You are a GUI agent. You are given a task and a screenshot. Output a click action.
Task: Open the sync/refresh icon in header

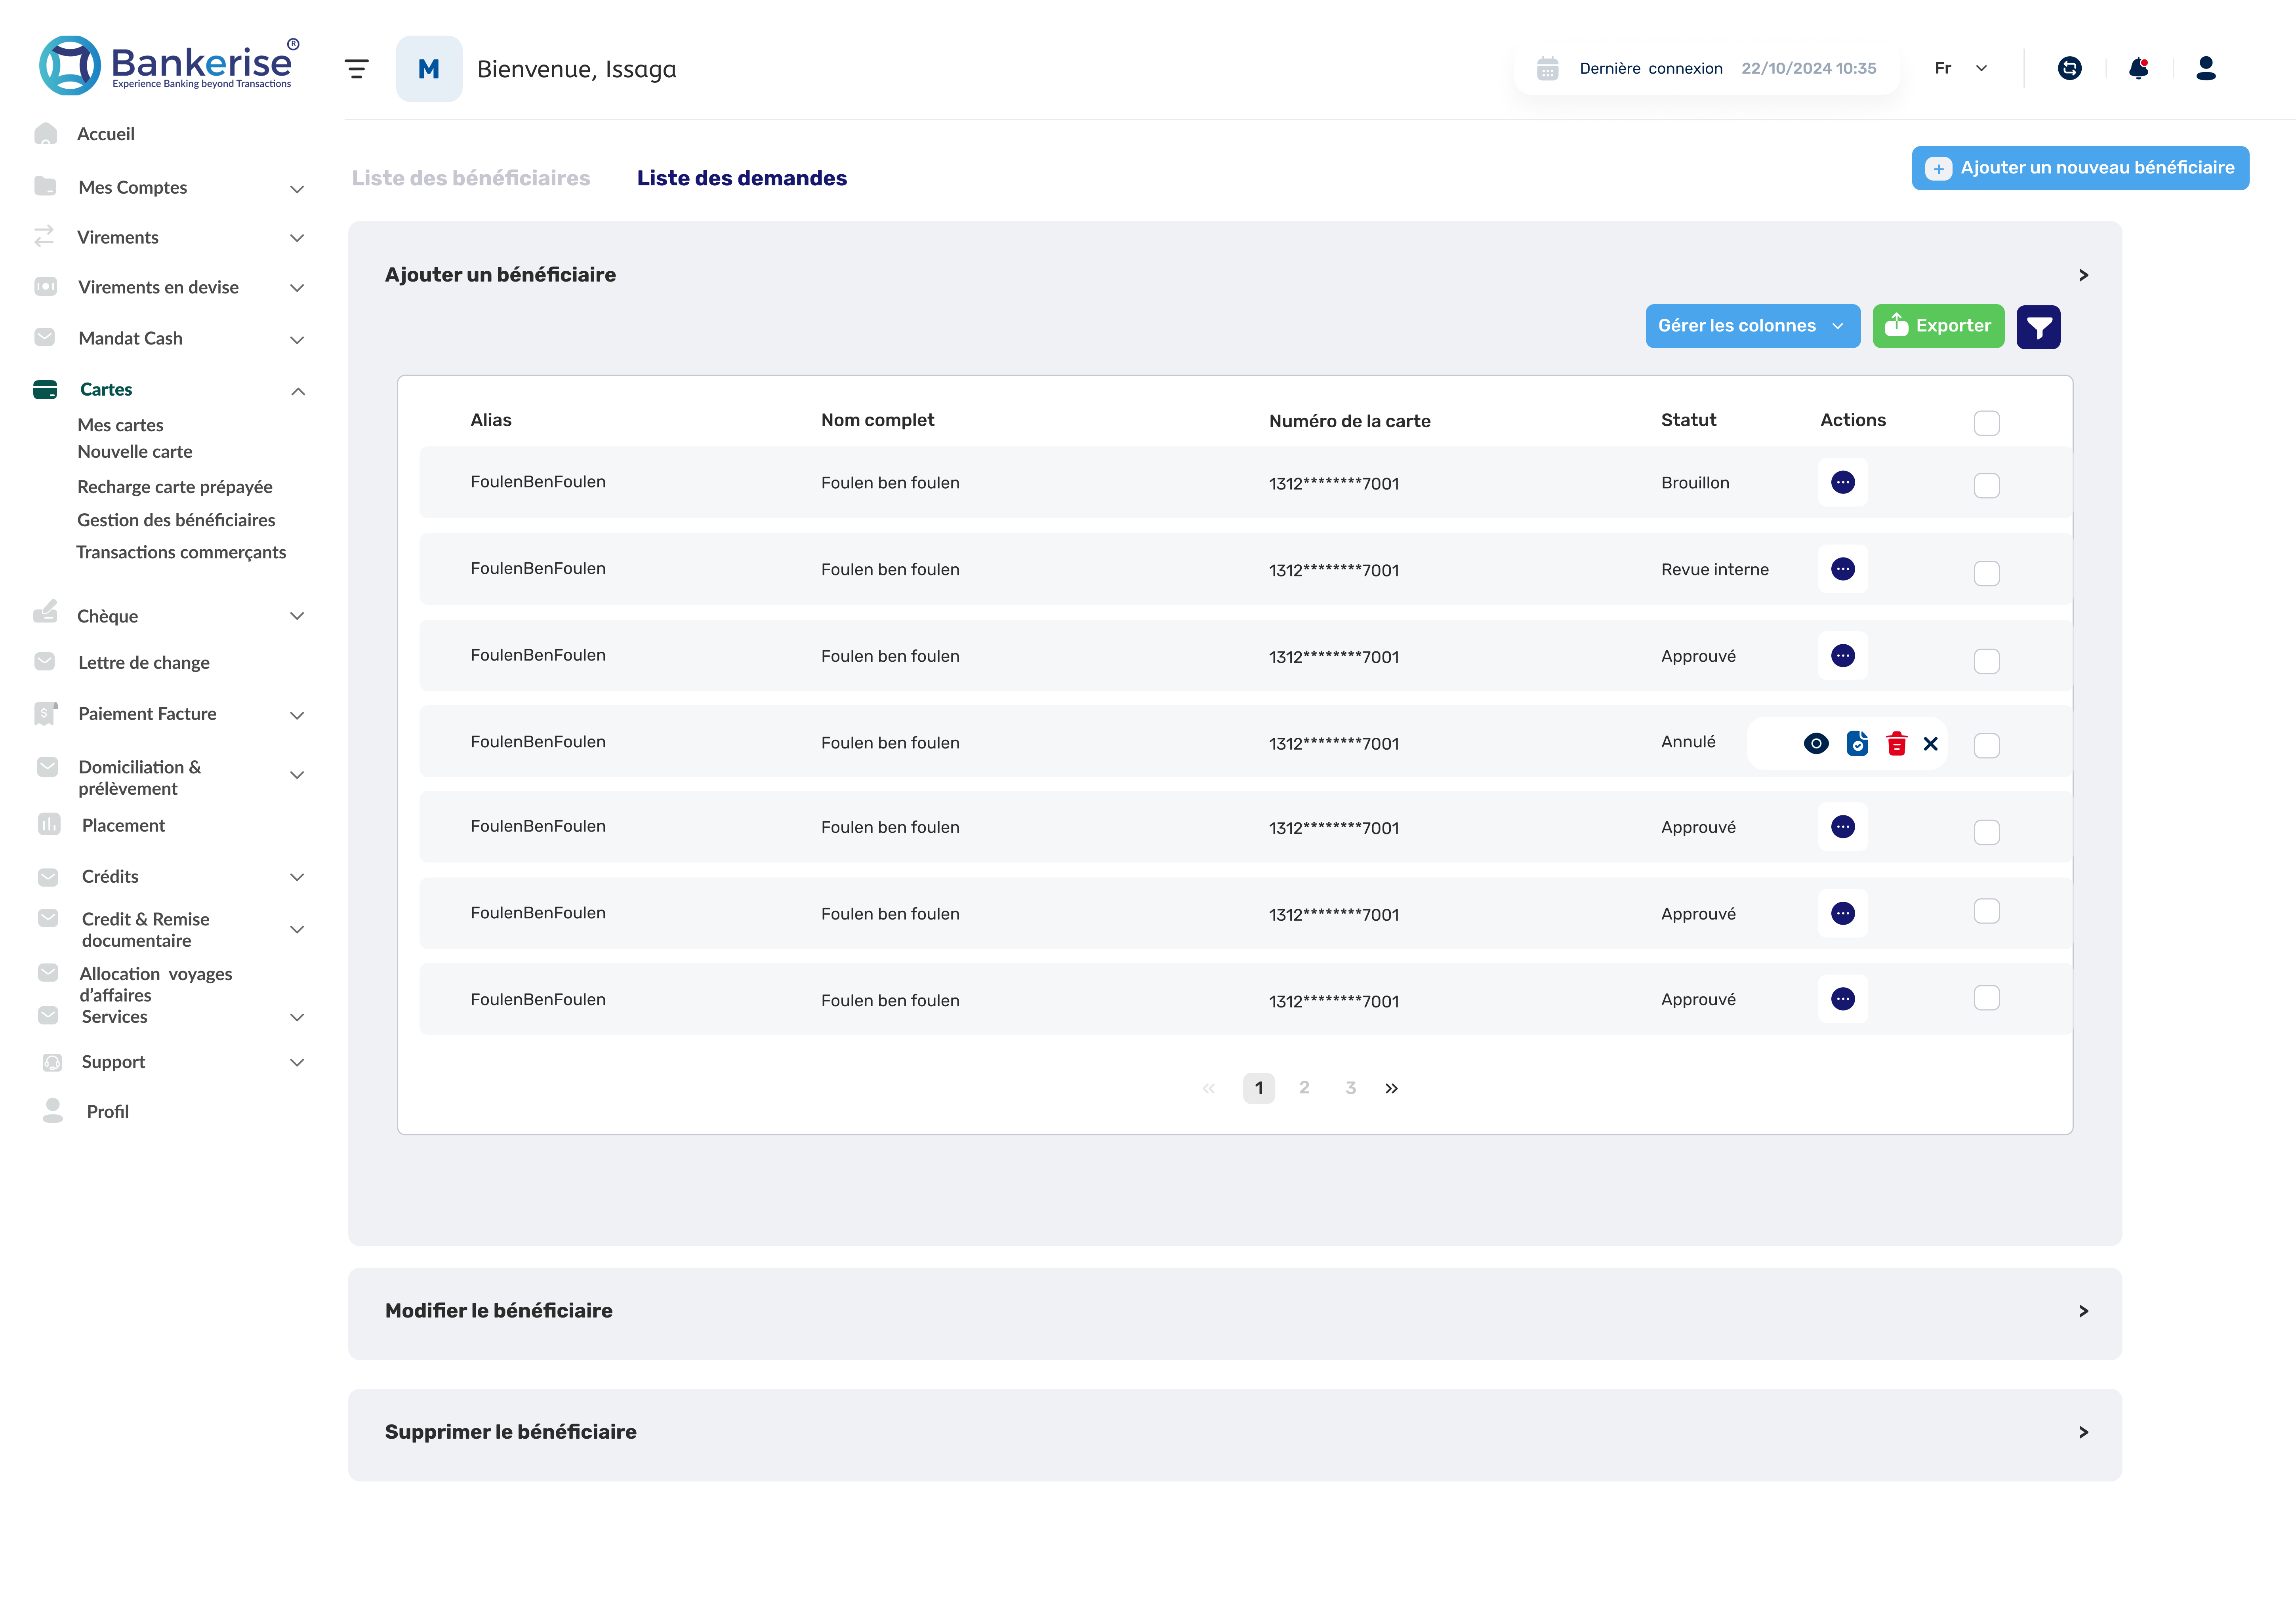2069,68
